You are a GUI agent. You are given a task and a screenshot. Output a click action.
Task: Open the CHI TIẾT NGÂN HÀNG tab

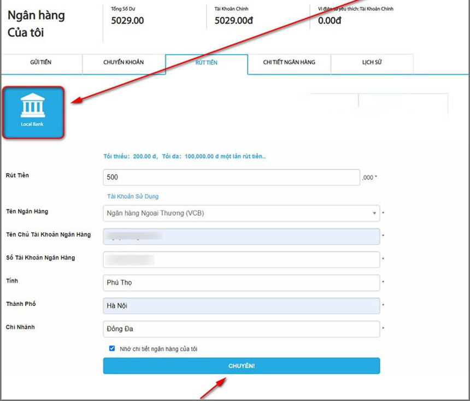coord(289,63)
